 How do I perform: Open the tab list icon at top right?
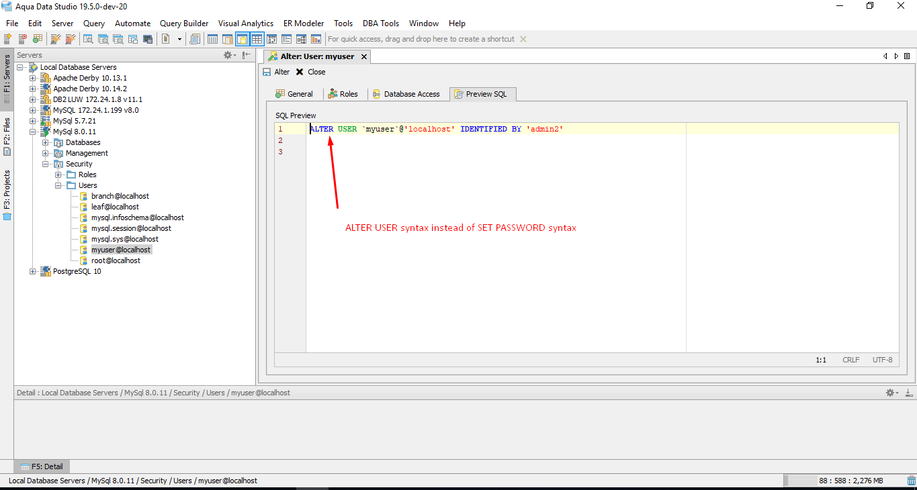907,56
